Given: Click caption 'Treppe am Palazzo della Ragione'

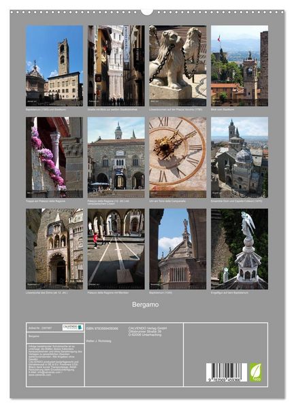Looking at the screenshot, I should click(46, 201).
